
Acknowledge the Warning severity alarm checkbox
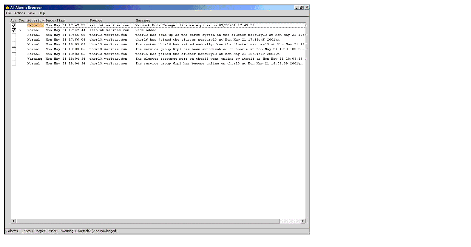pos(14,59)
